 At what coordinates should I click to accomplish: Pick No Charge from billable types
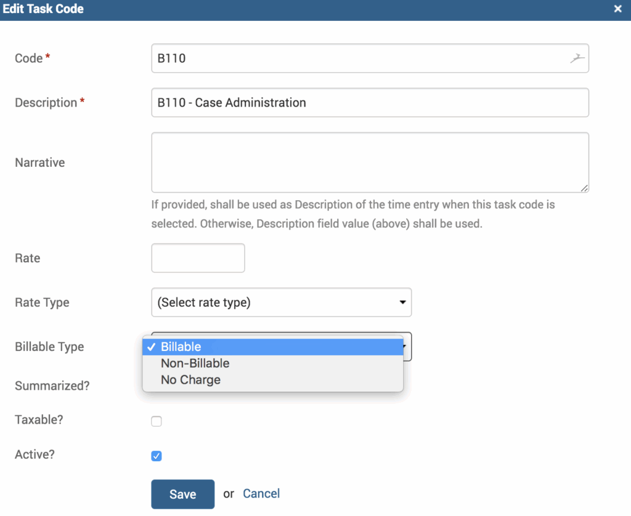pyautogui.click(x=190, y=380)
